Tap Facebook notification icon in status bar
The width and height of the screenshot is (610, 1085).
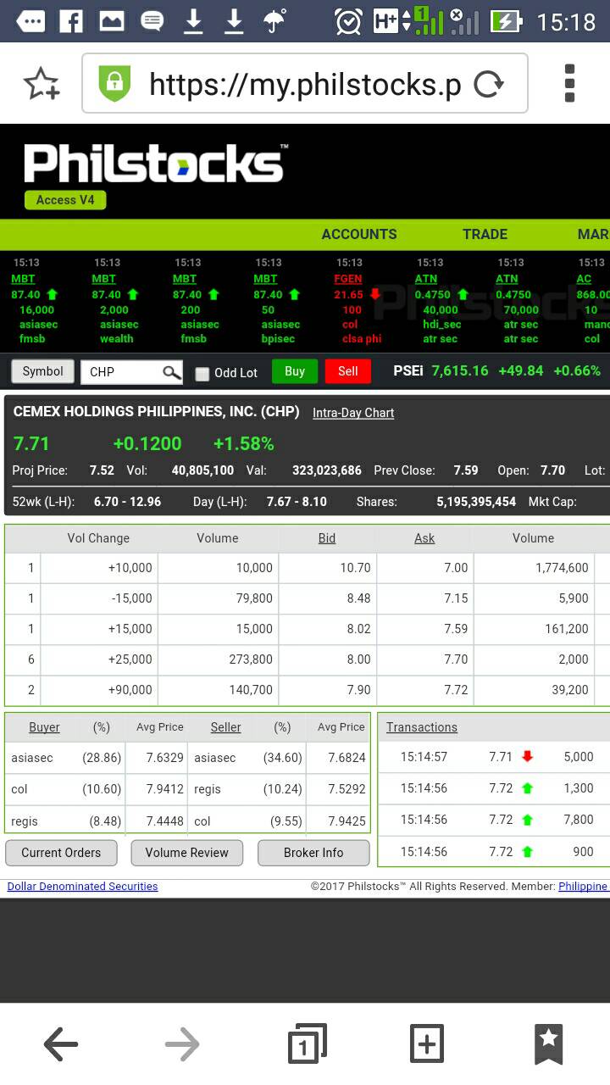click(71, 20)
